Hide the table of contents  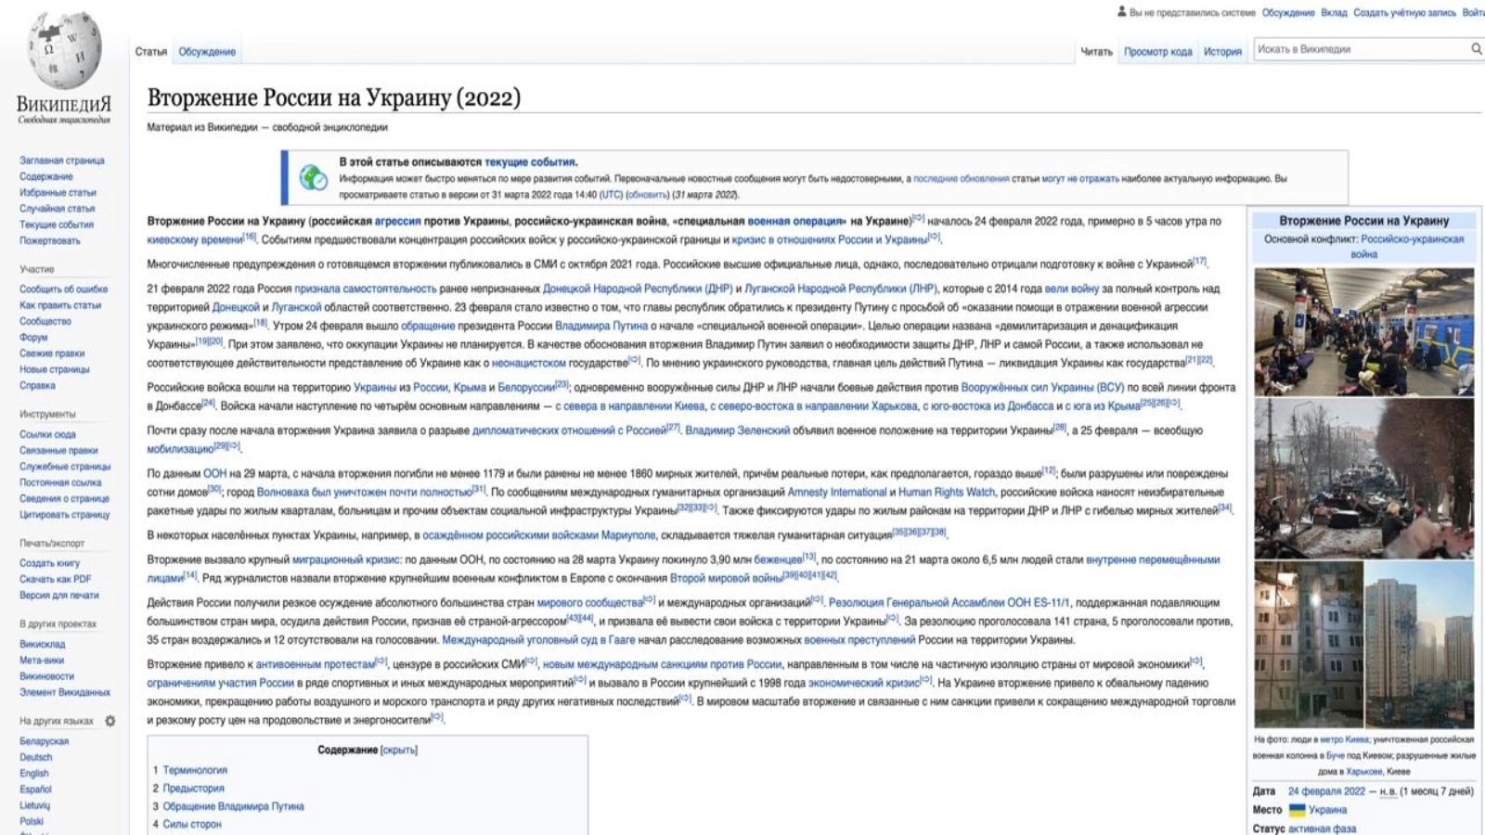(399, 750)
